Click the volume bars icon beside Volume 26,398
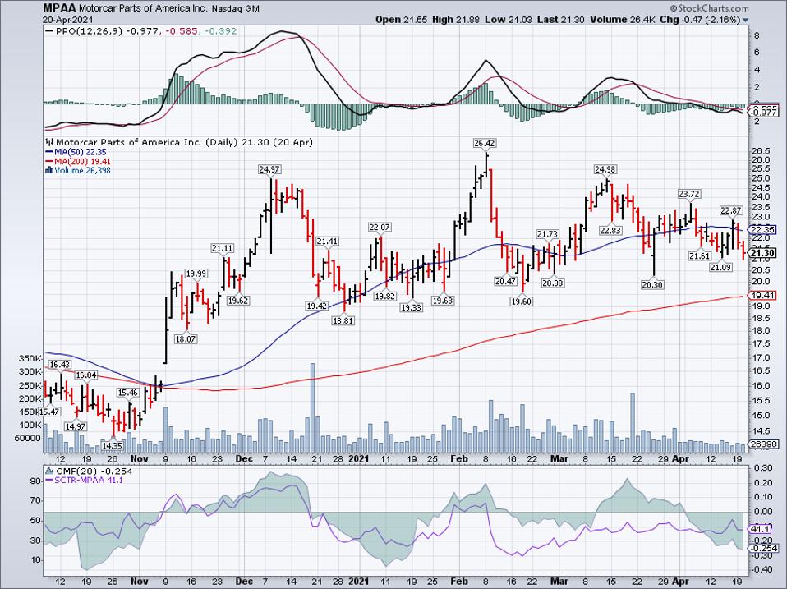This screenshot has height=589, width=787. (49, 170)
